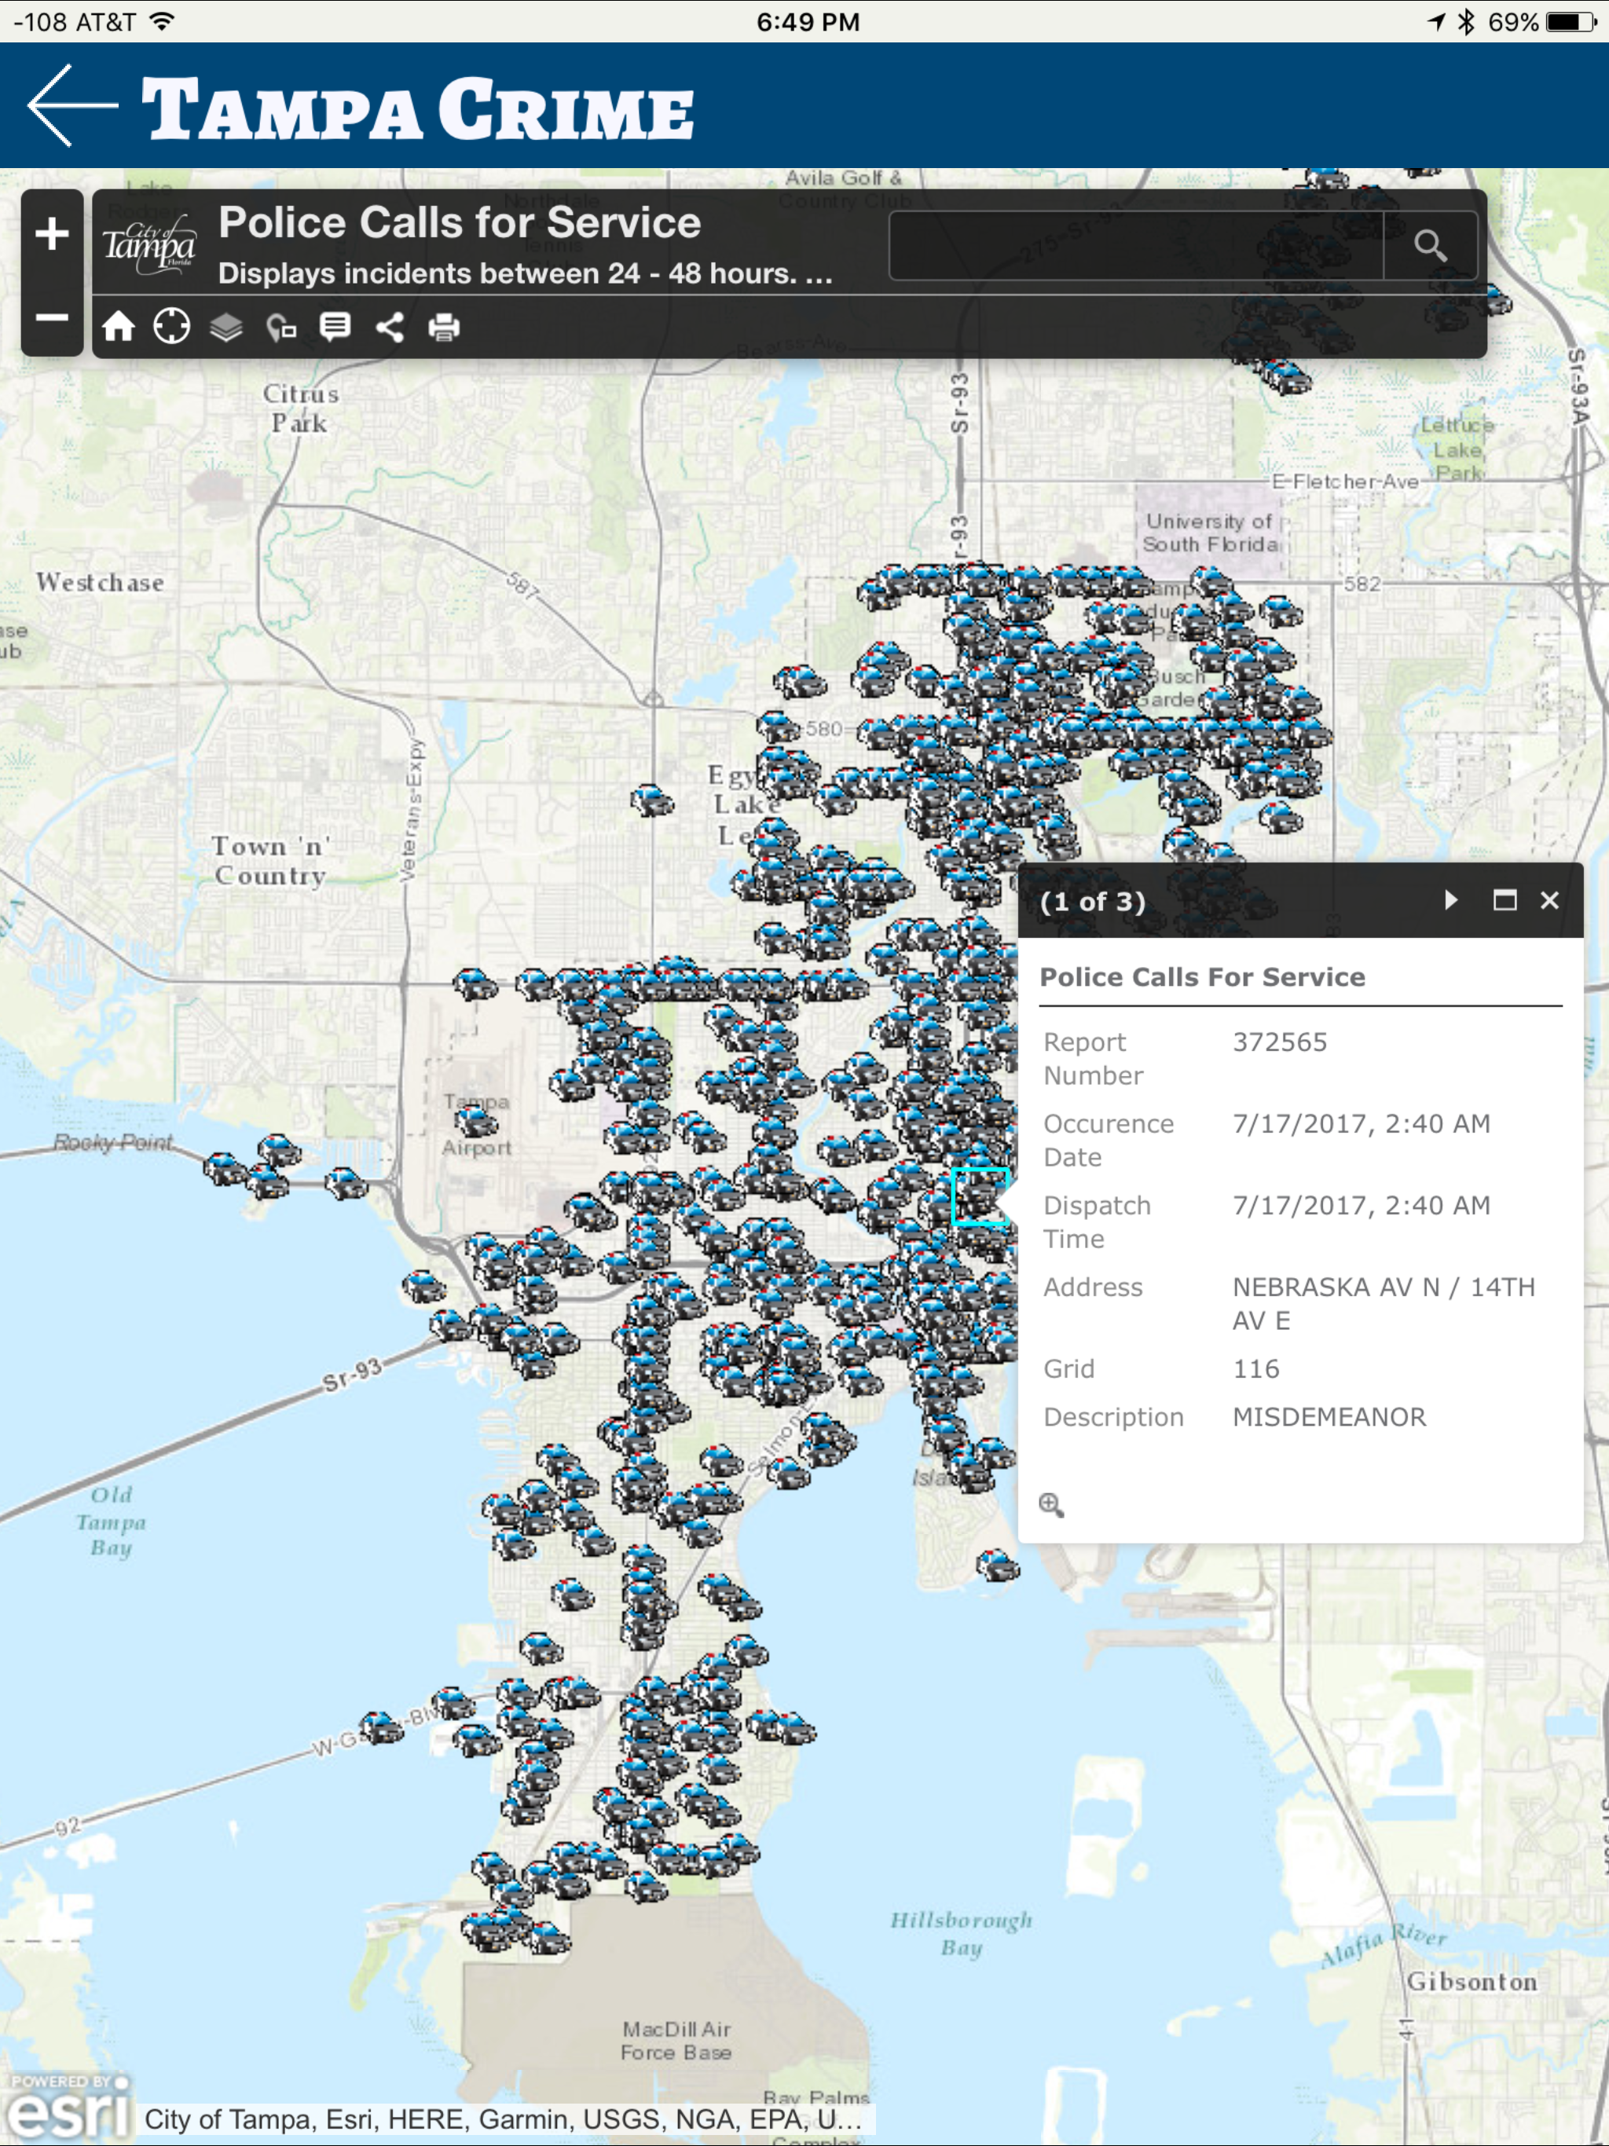Tap the address search input field
This screenshot has height=2146, width=1609.
(1135, 247)
